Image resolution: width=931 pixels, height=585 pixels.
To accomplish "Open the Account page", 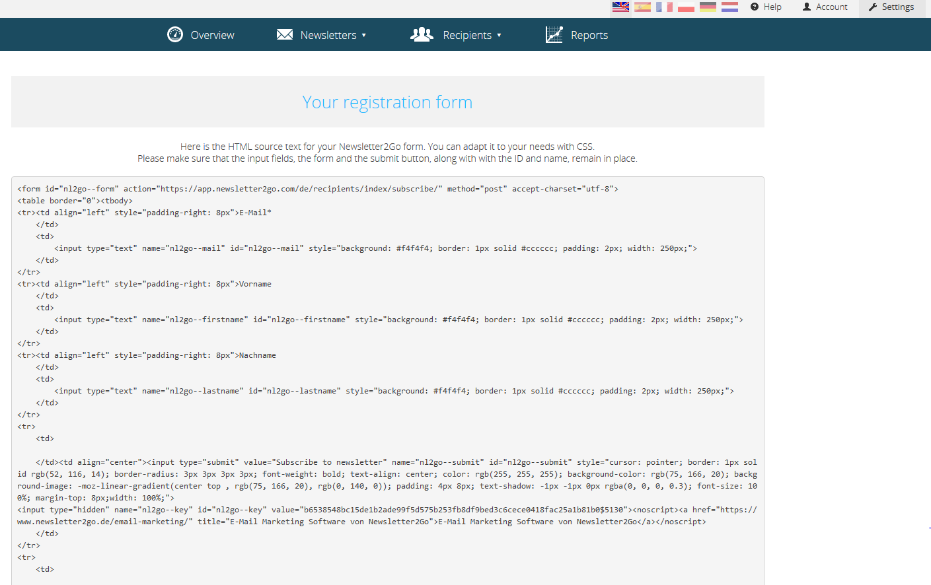I will click(x=825, y=7).
